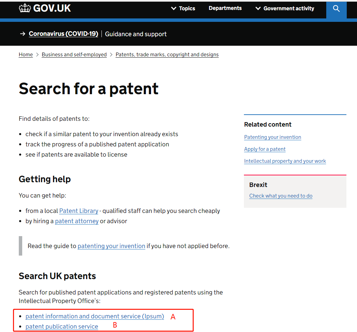Click the arrow before Coronavirus link

coord(23,34)
